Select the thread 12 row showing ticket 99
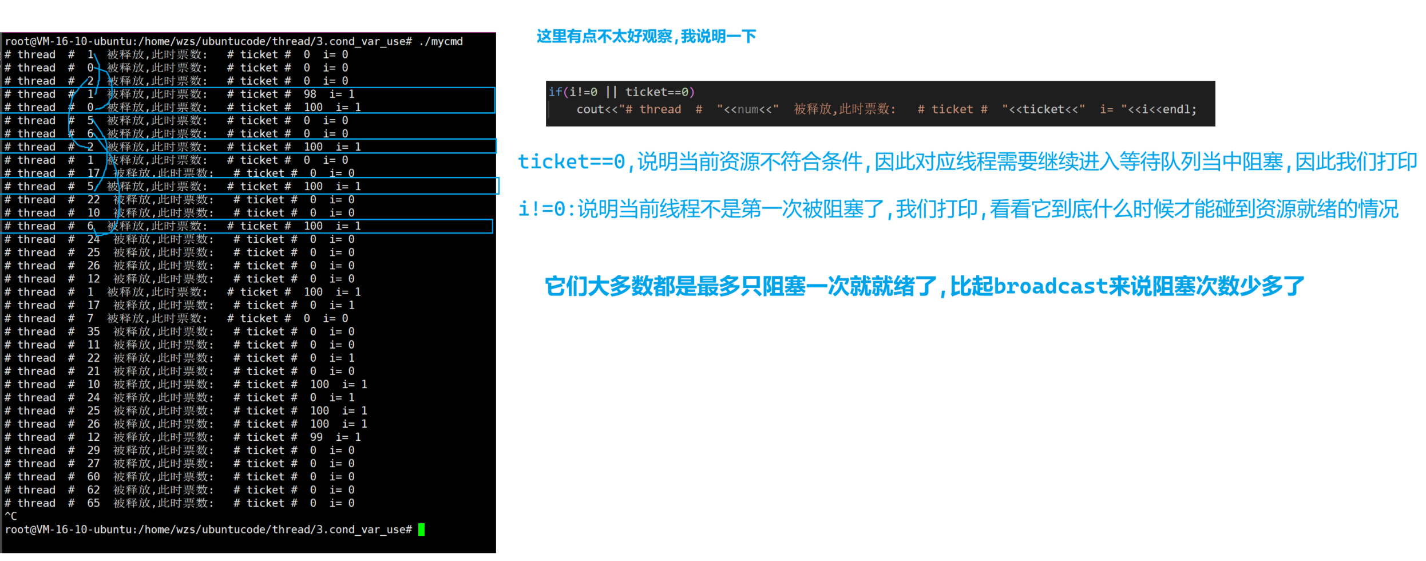Screen dimensions: 1426x561 click(x=183, y=437)
